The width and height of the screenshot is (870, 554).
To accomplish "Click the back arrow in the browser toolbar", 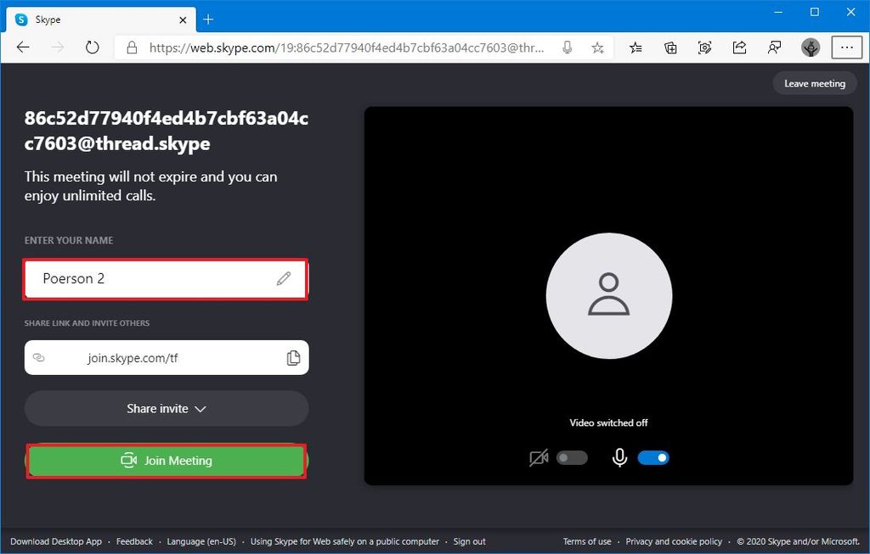I will tap(23, 48).
